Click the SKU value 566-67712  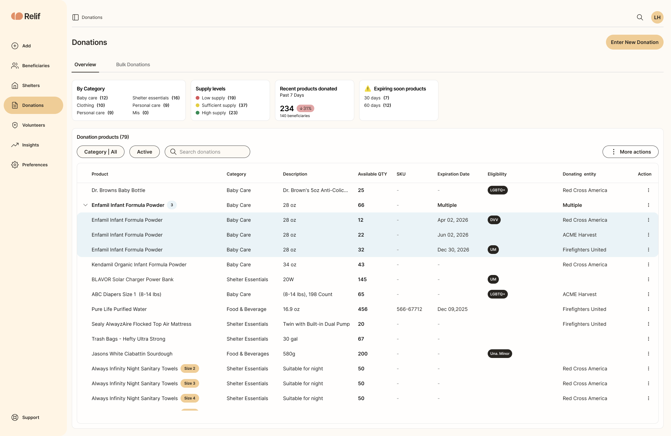tap(409, 309)
